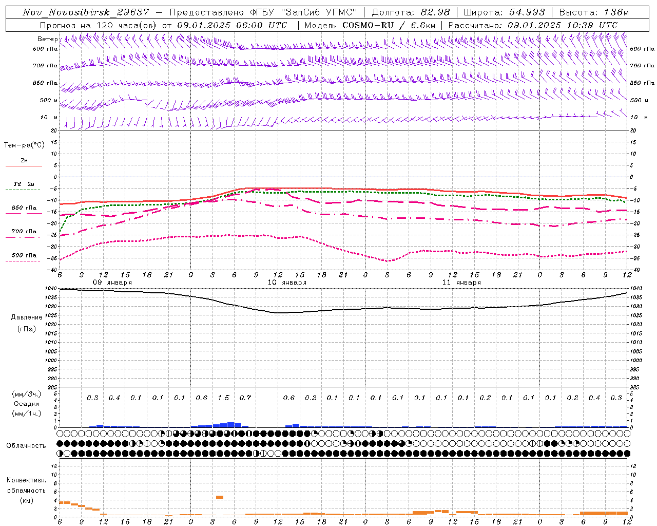Click the Конвективн. облачность (км) label
657x526 pixels.
[26, 490]
